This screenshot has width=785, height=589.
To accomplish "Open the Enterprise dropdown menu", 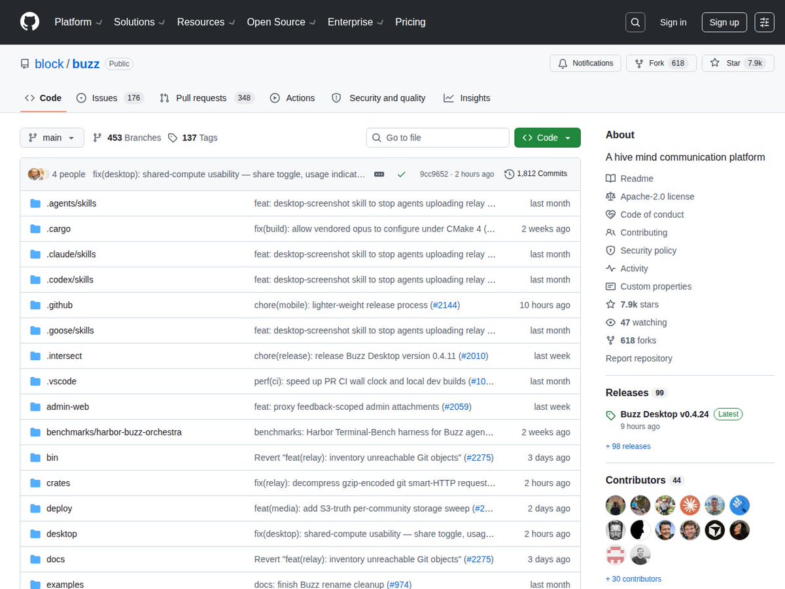I will pos(355,22).
